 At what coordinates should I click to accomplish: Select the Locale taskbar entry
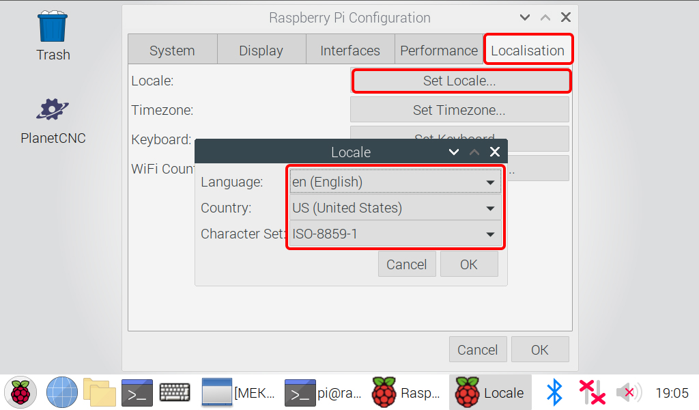(x=490, y=393)
